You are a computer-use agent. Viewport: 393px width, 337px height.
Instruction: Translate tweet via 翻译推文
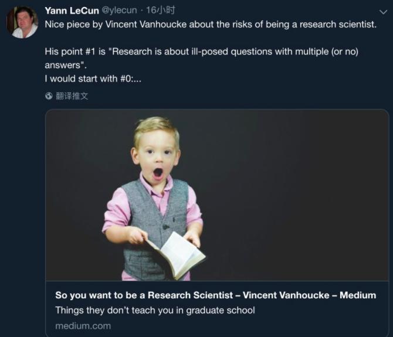(72, 96)
